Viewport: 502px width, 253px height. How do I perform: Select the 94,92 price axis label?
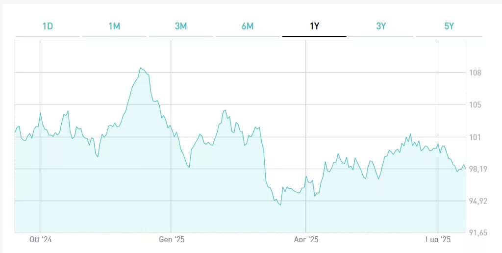point(477,201)
